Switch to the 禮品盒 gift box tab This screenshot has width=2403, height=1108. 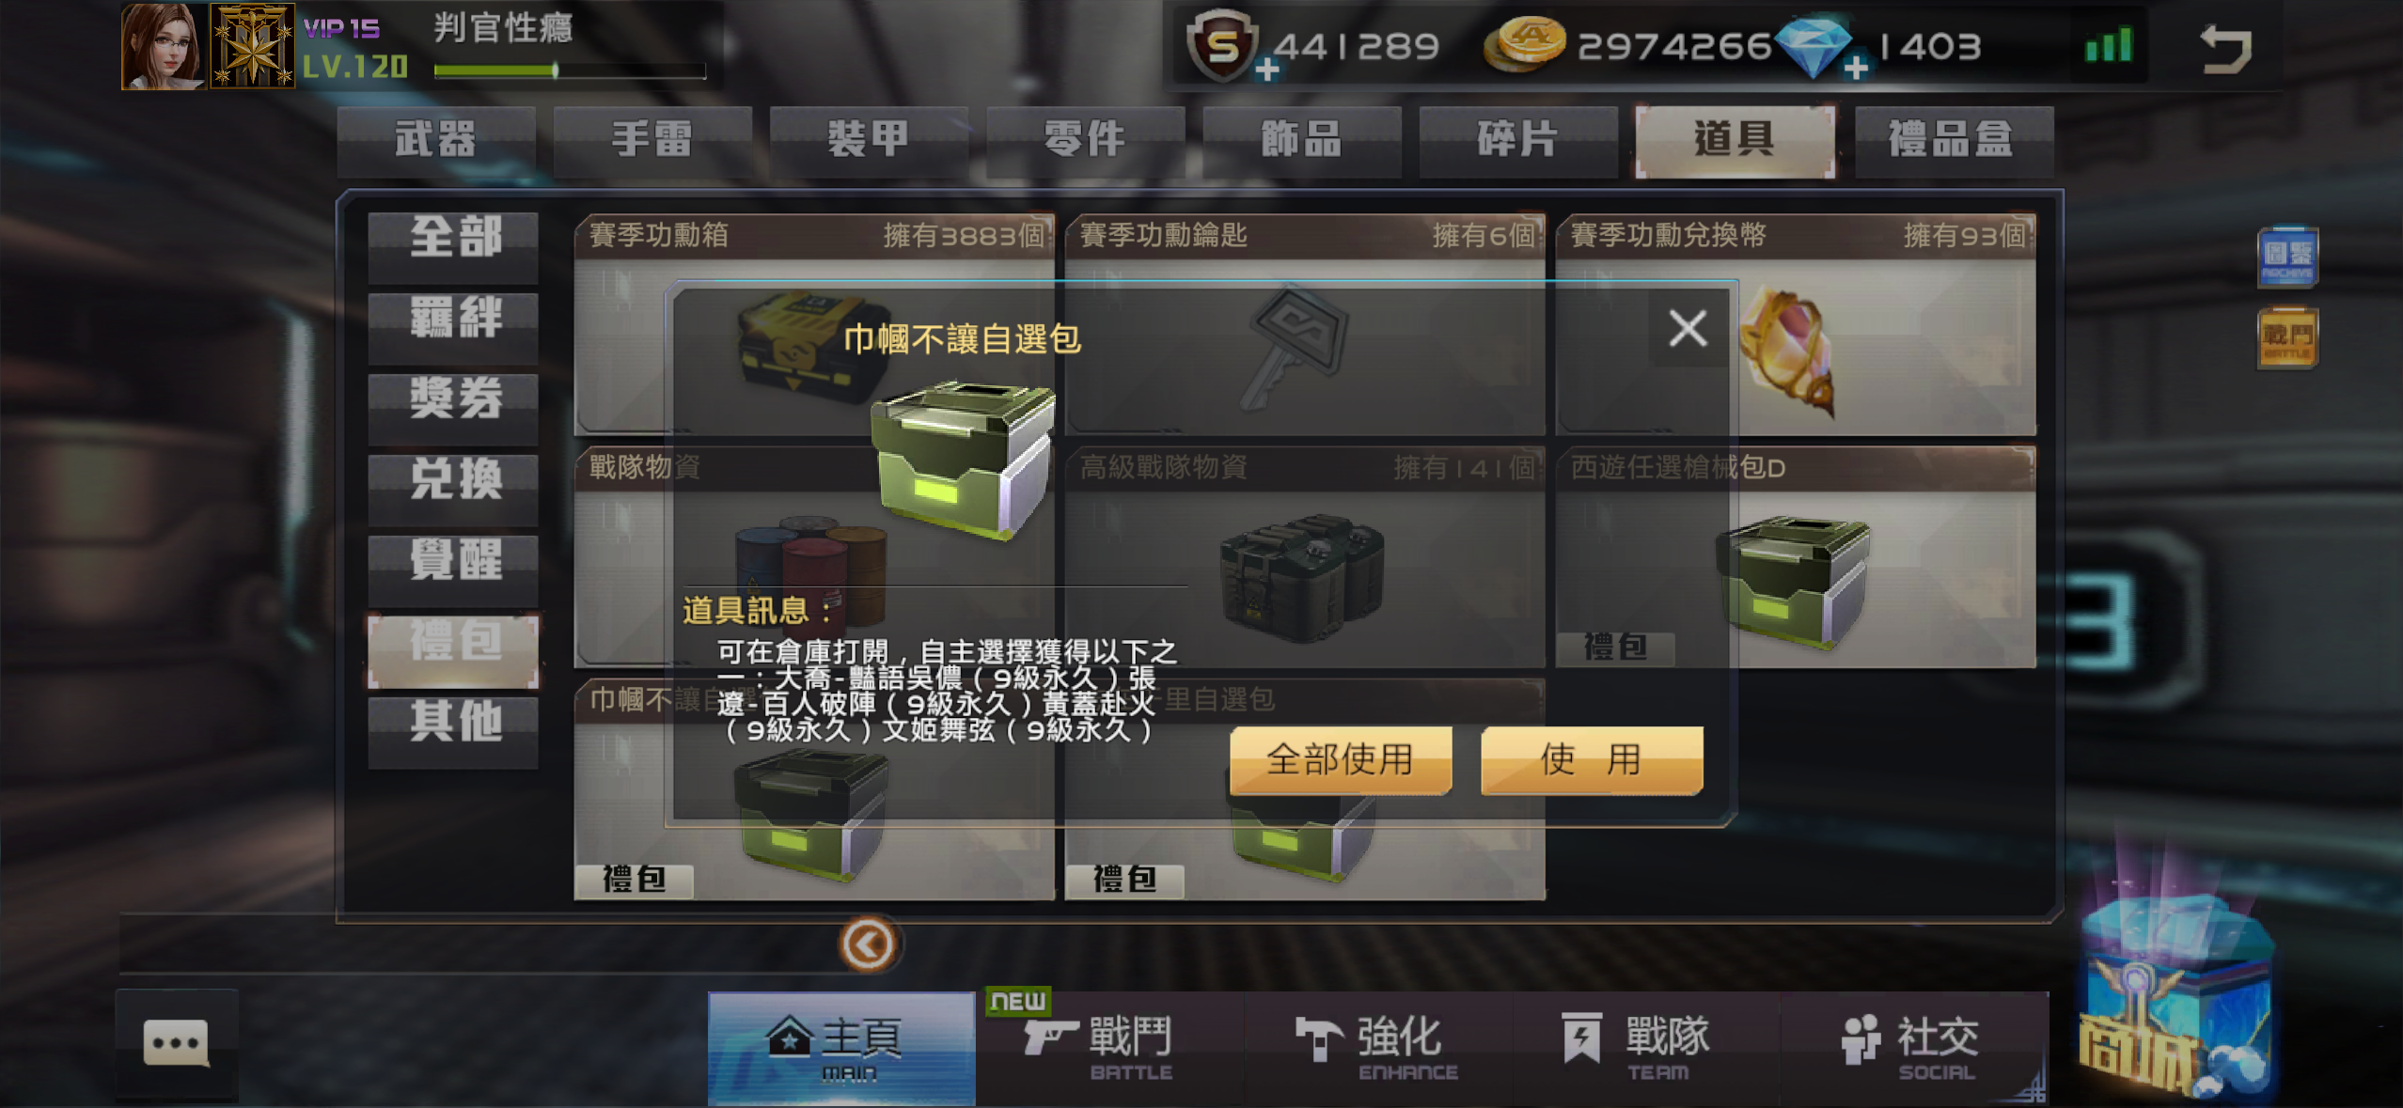coord(1953,140)
